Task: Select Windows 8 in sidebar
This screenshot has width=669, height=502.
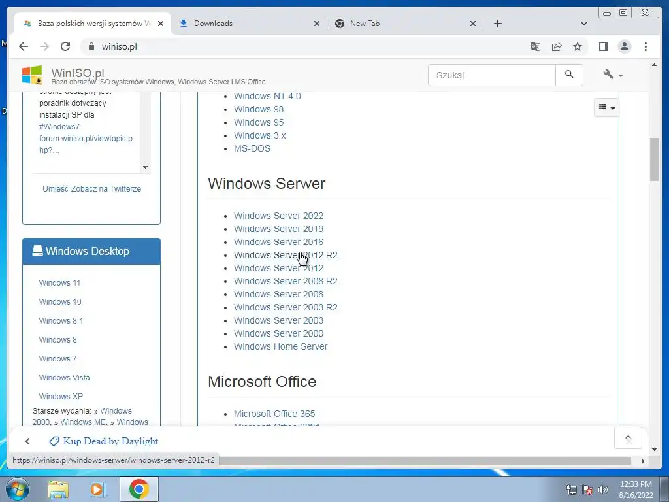Action: pos(57,340)
